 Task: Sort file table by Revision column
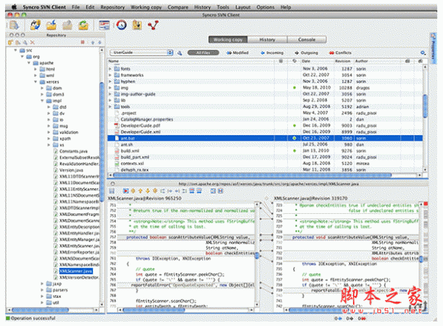pos(343,61)
